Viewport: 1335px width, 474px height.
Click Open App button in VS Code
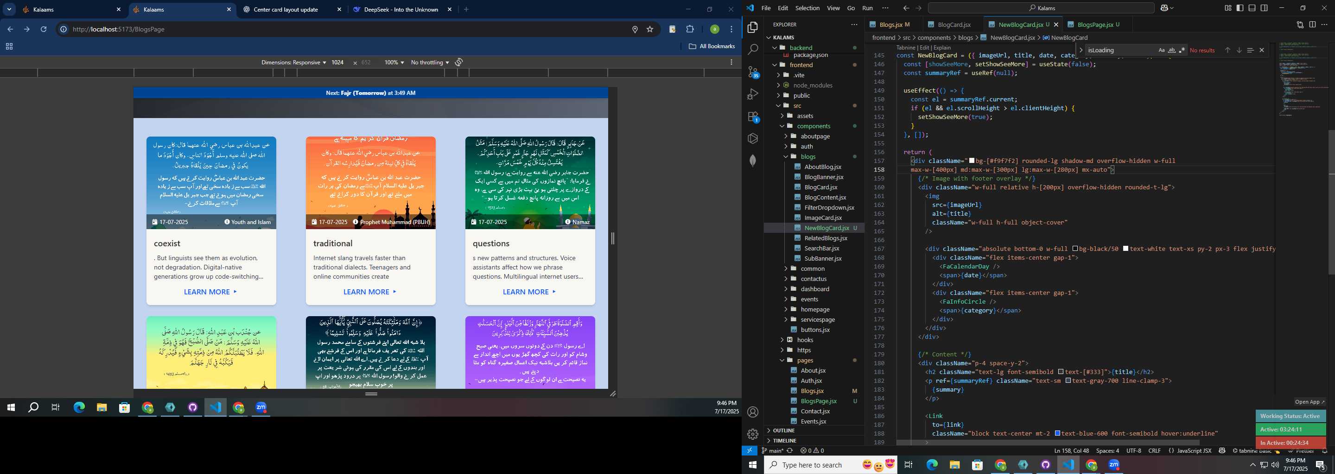1310,402
